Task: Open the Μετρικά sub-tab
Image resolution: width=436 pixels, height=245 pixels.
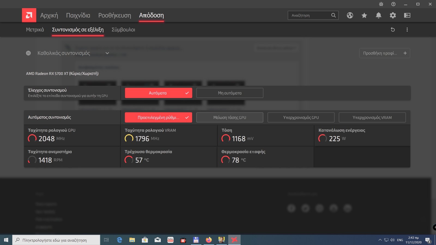Action: pyautogui.click(x=35, y=30)
